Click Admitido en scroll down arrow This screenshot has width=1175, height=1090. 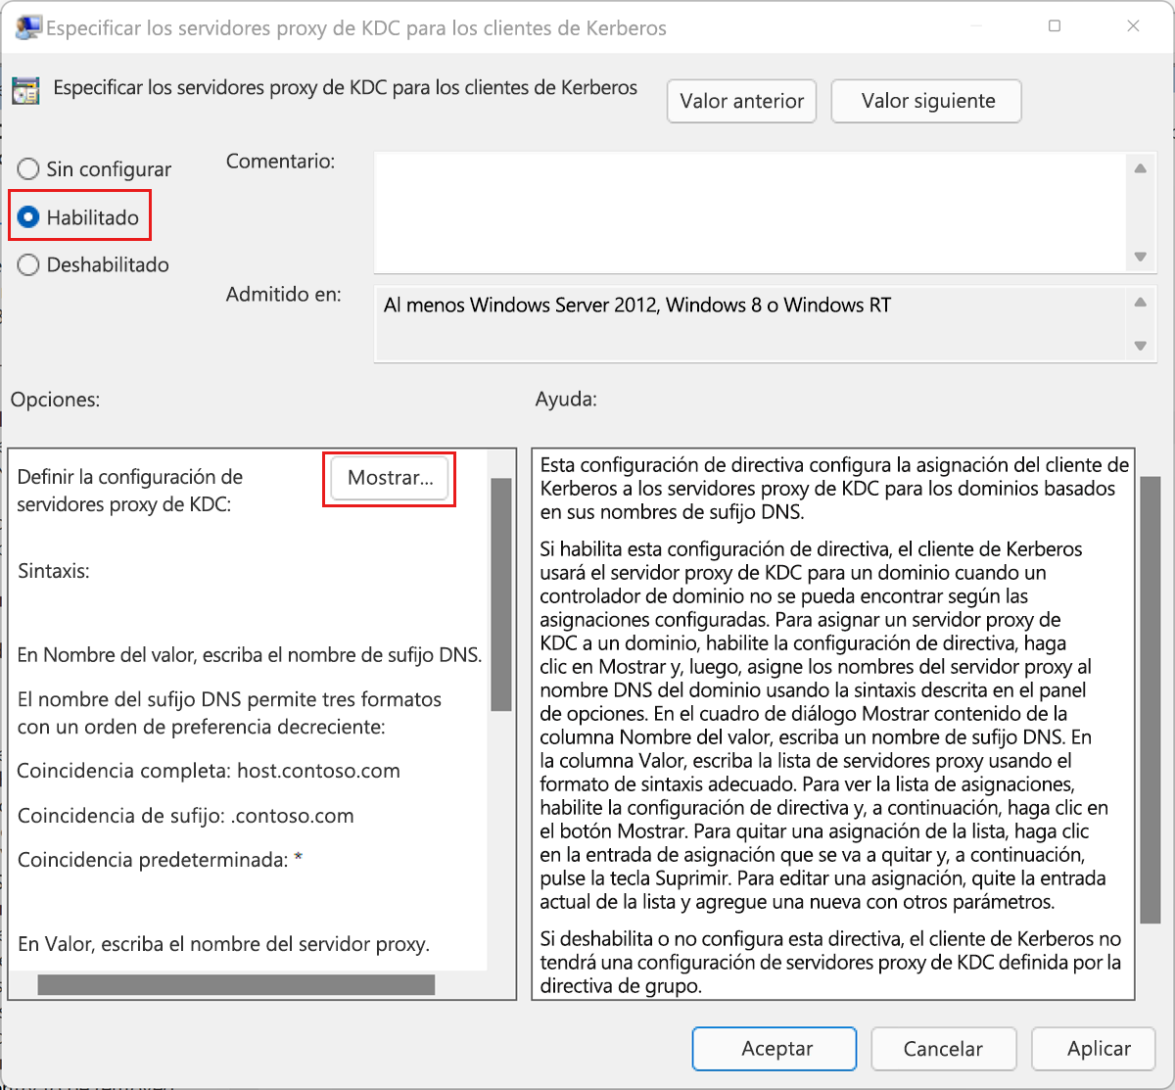1140,346
